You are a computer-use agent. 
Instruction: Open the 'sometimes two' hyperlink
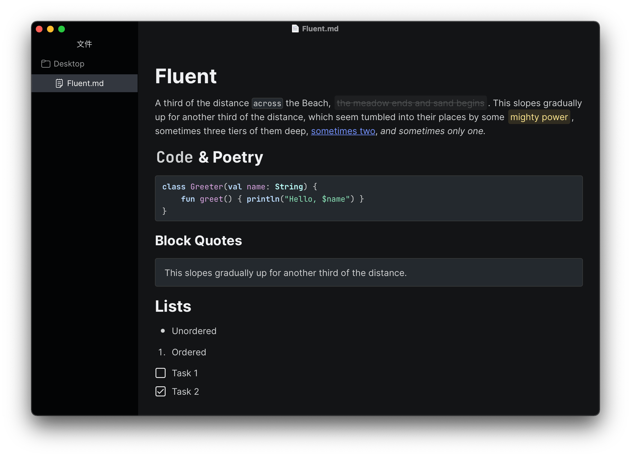(x=343, y=131)
